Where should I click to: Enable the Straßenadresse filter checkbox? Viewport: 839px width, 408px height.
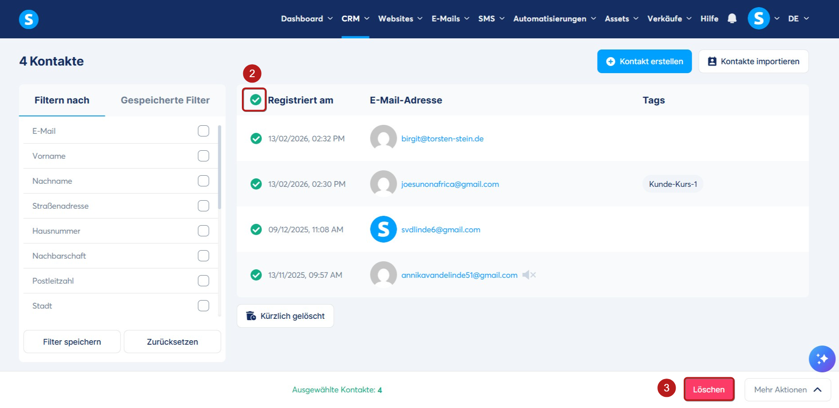204,206
